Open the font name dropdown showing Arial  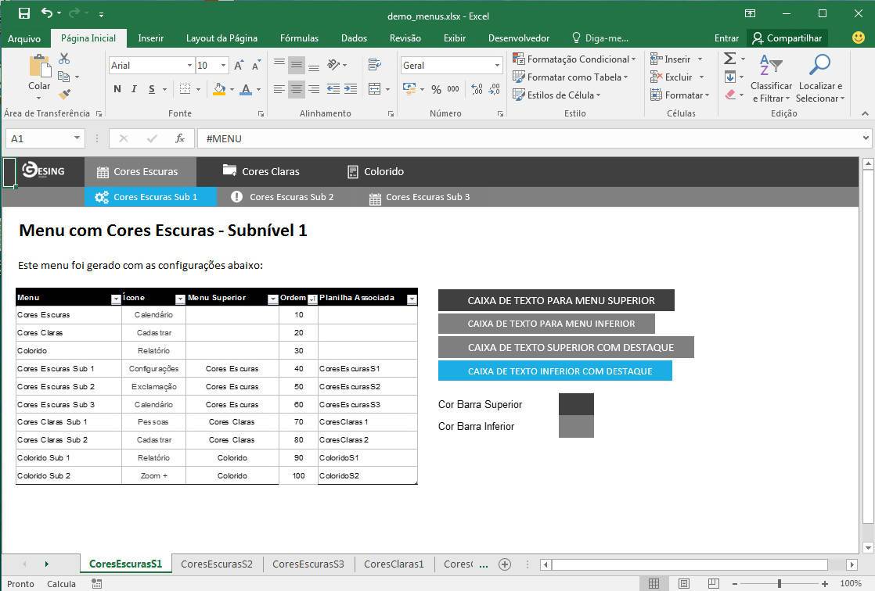pos(189,66)
